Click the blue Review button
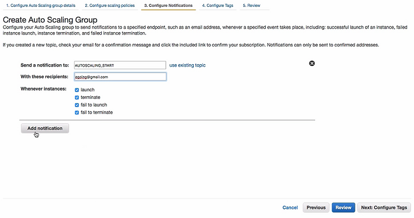The image size is (414, 218). tap(343, 208)
